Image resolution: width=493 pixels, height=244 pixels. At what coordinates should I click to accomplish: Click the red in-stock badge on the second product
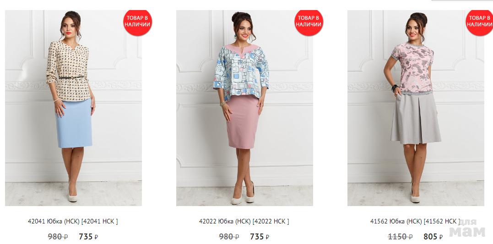click(x=309, y=22)
